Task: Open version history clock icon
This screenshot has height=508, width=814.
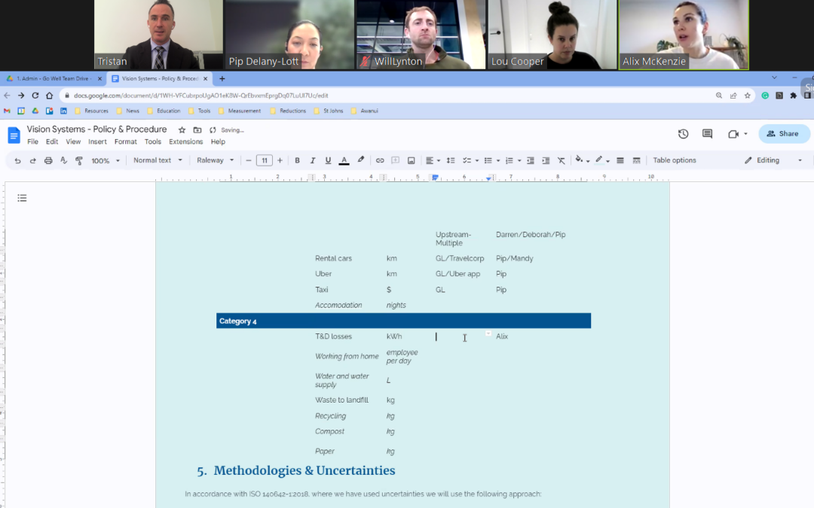Action: click(x=683, y=134)
